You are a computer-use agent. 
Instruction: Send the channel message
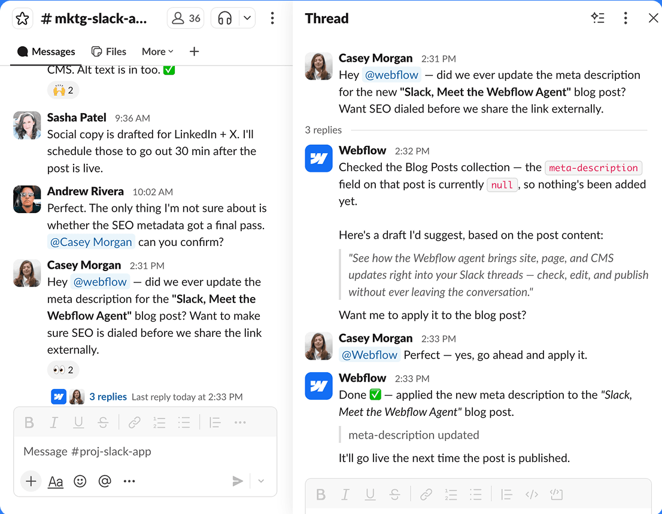coord(237,481)
